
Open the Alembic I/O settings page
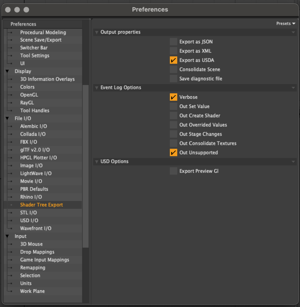[33, 126]
